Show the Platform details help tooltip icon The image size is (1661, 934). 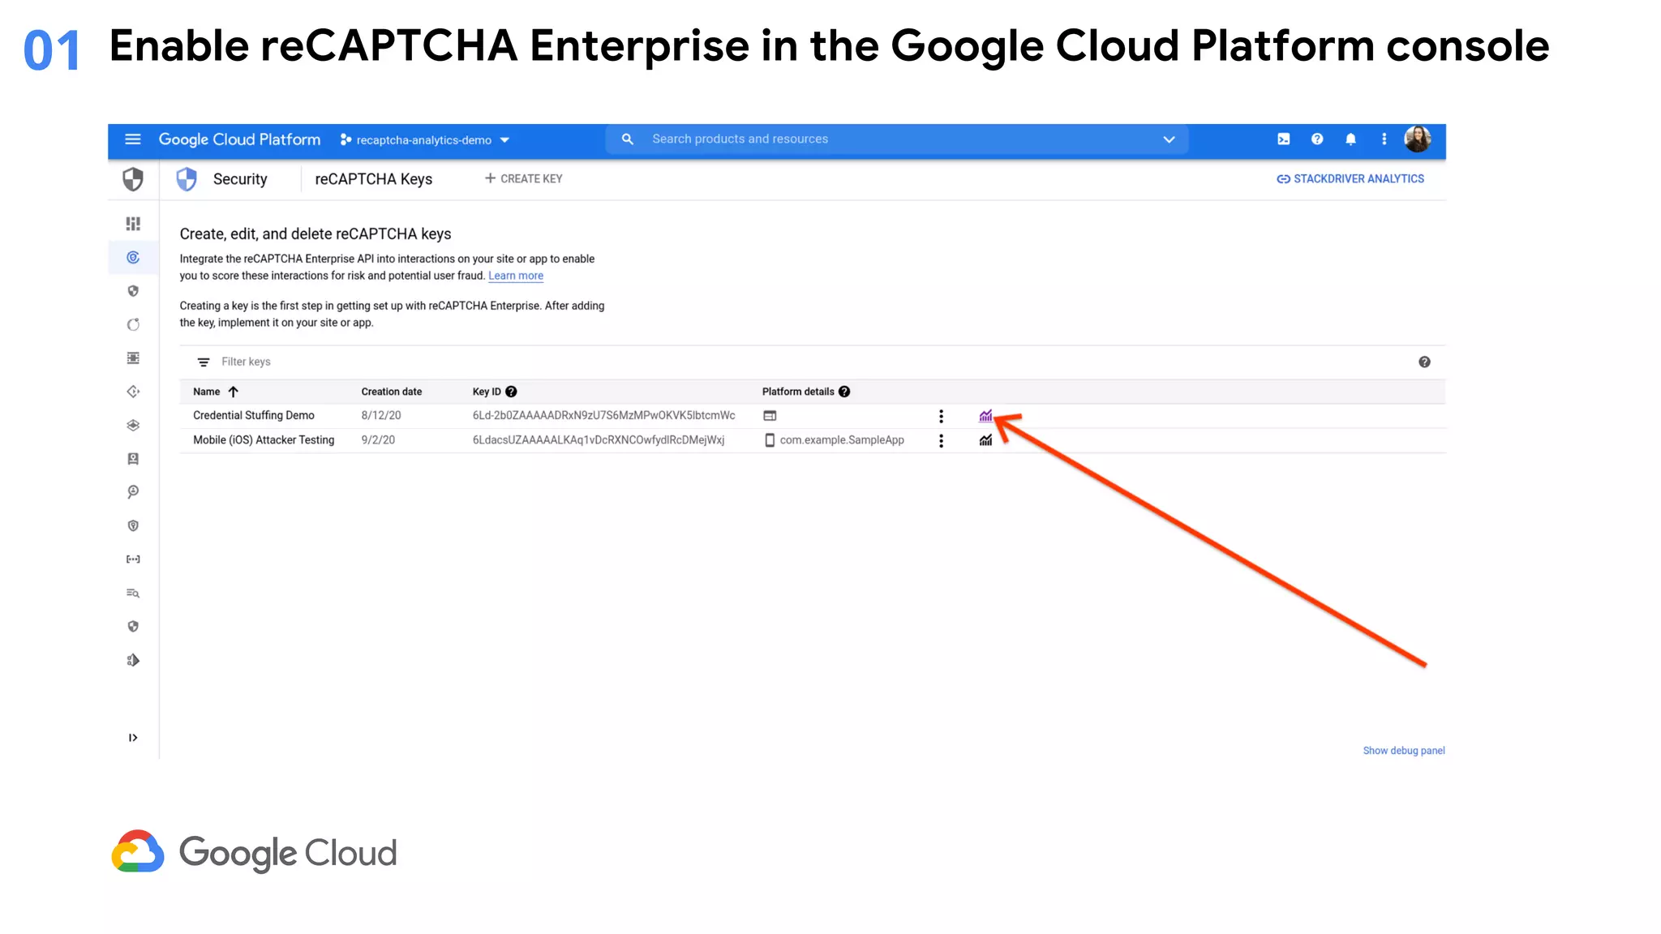(x=844, y=392)
